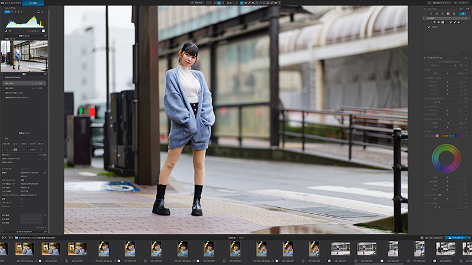Screen dimensions: 472x265
Task: Open the Color droplet tab icon
Action: (437, 14)
